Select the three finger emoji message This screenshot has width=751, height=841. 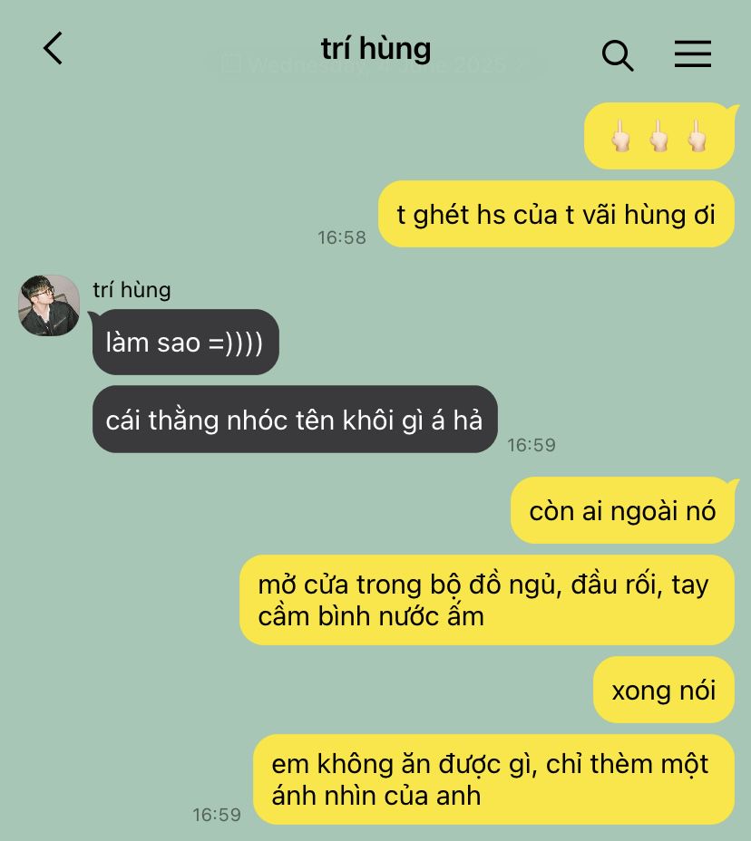point(659,136)
